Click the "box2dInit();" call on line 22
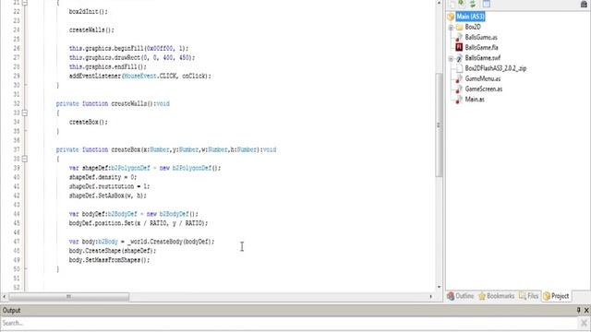 (x=89, y=12)
